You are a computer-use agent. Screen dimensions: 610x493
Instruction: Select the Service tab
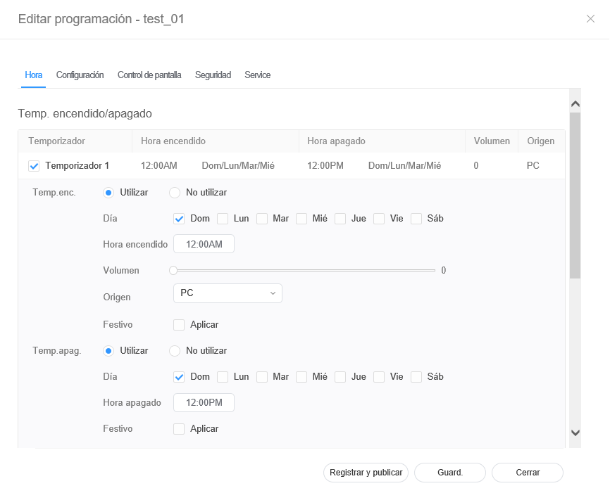[257, 75]
